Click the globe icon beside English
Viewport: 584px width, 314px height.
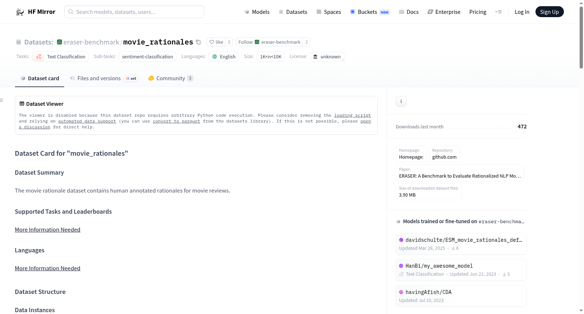(215, 57)
